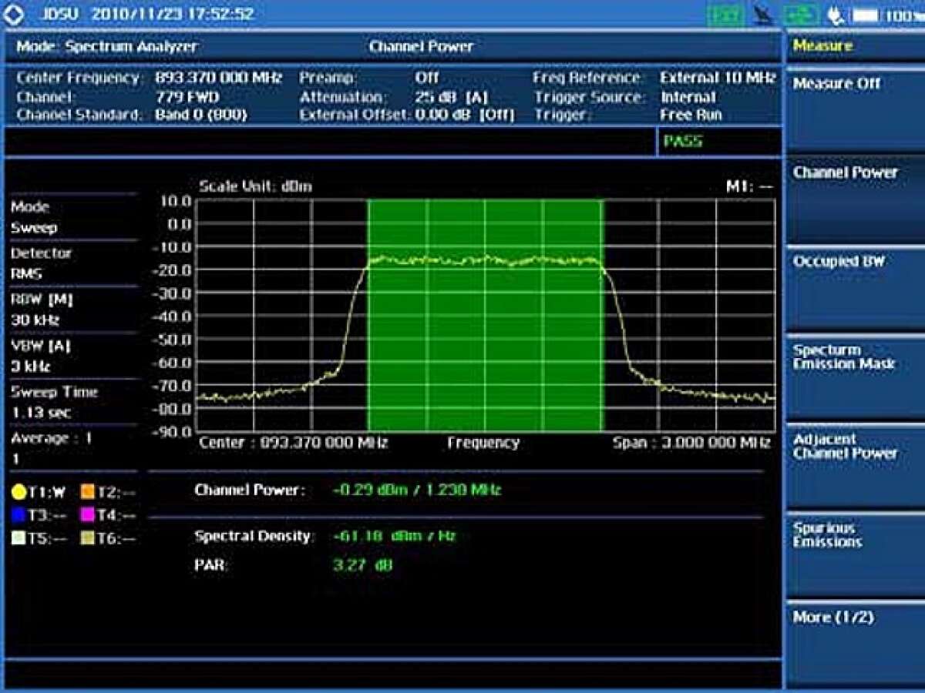Click the Preamp Off setting
Image resolution: width=925 pixels, height=693 pixels.
(x=427, y=78)
